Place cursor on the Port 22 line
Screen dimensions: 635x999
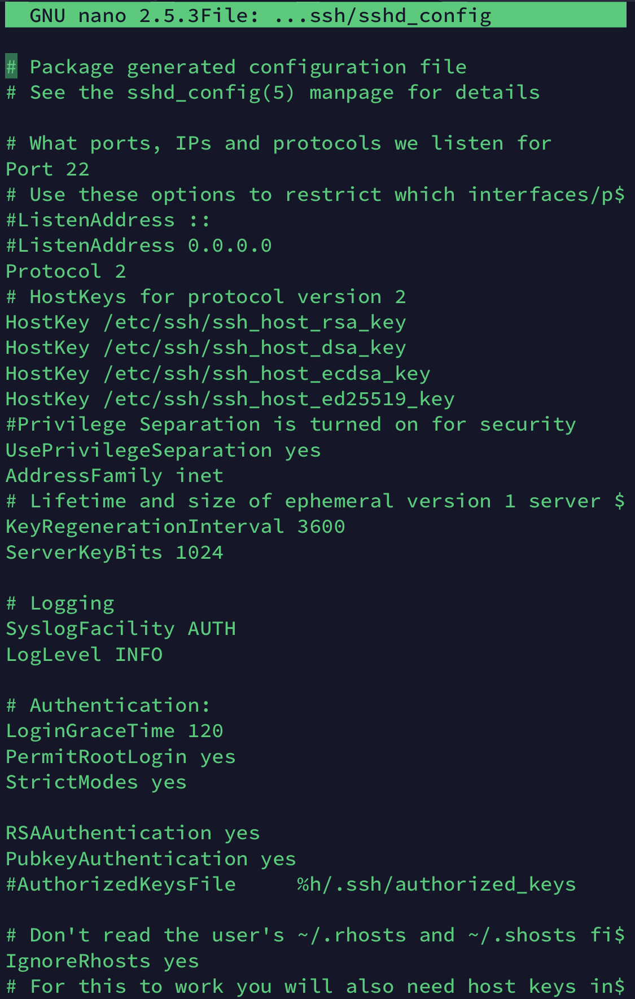click(47, 169)
